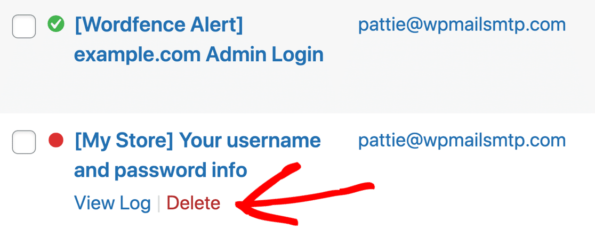595x229 pixels.
Task: Click the red failed-status dot icon
Action: [56, 141]
